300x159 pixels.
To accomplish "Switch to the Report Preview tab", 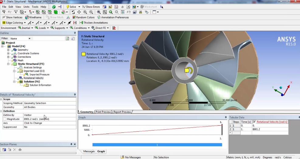I will [122, 112].
